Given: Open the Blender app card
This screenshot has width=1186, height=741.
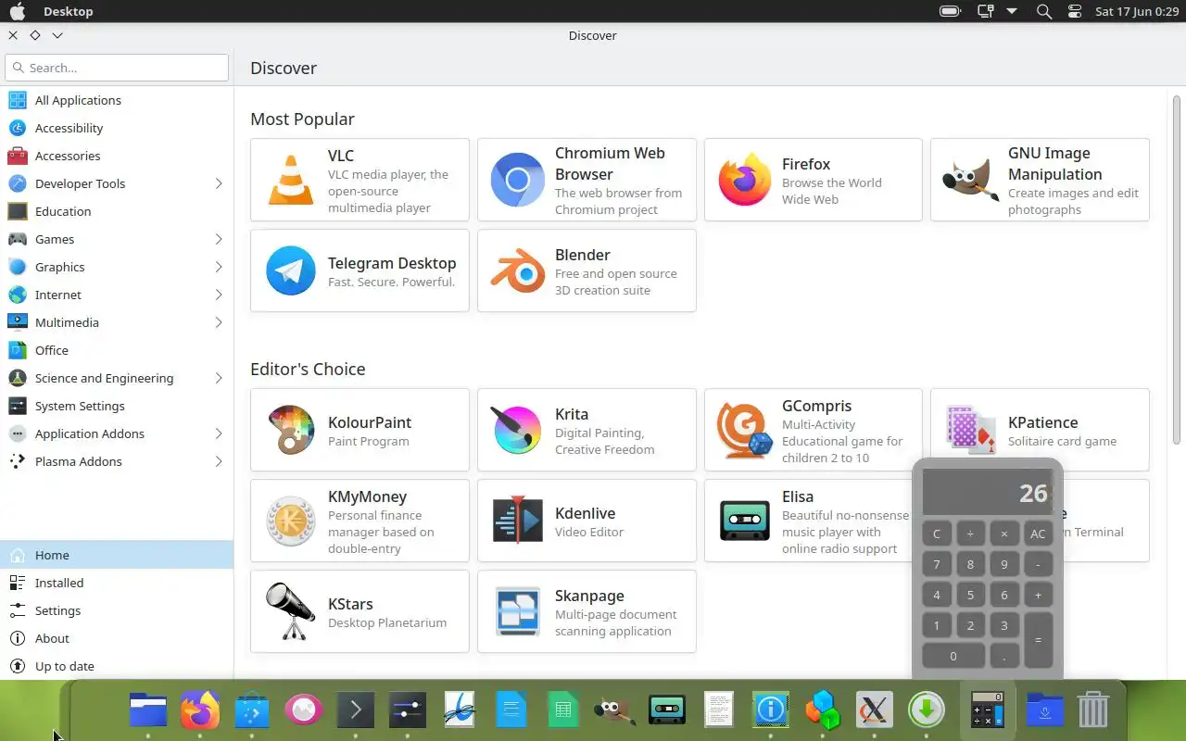Looking at the screenshot, I should coord(587,270).
